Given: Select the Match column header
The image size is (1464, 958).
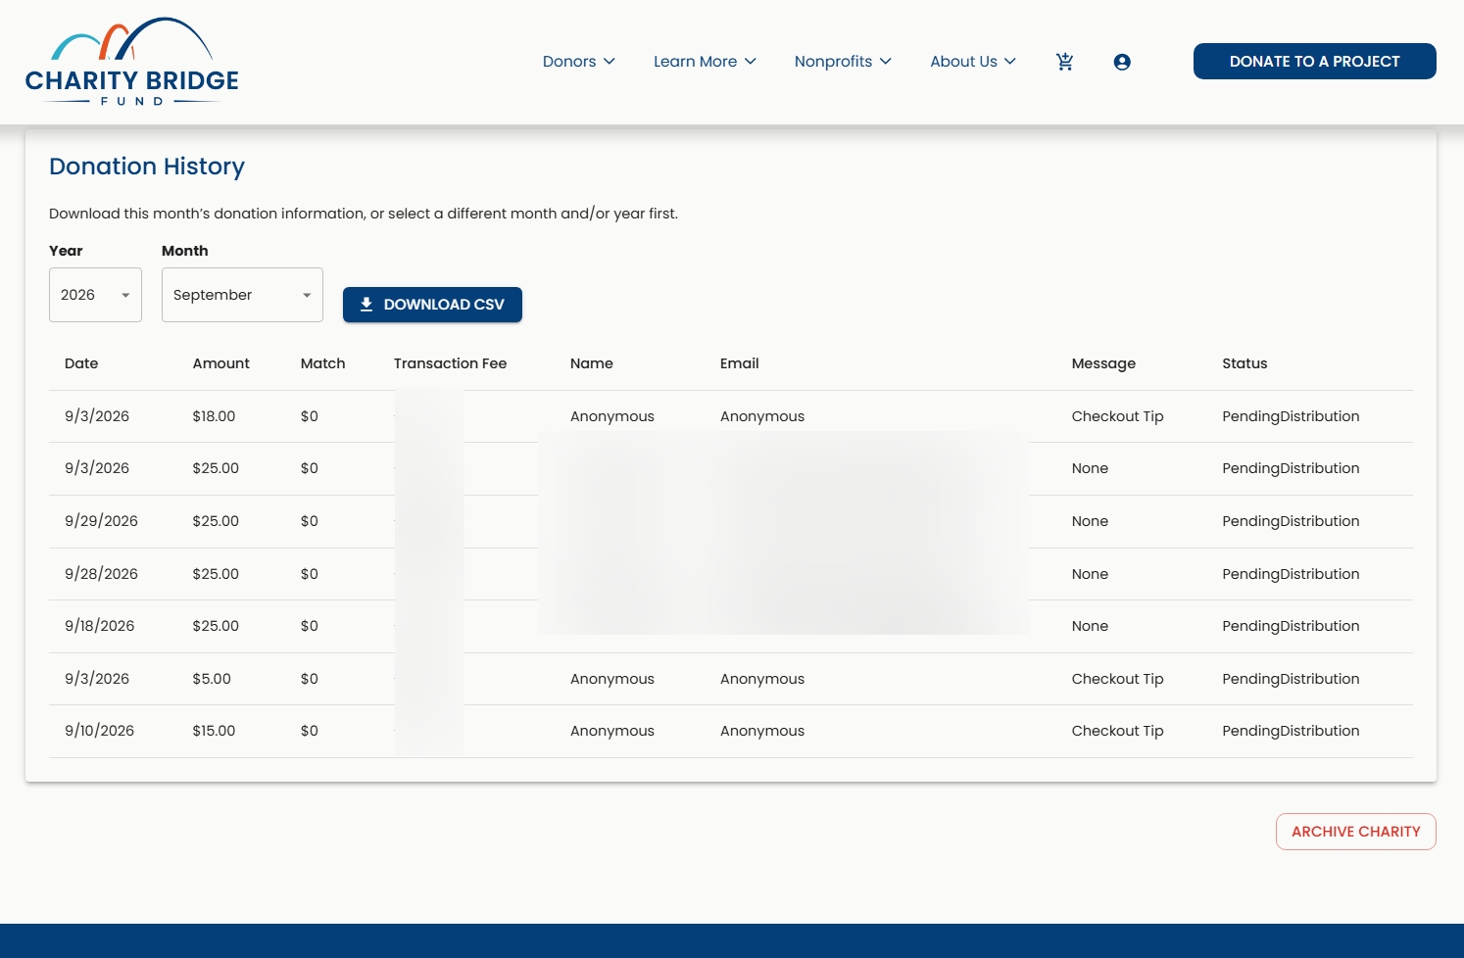Looking at the screenshot, I should (x=322, y=363).
